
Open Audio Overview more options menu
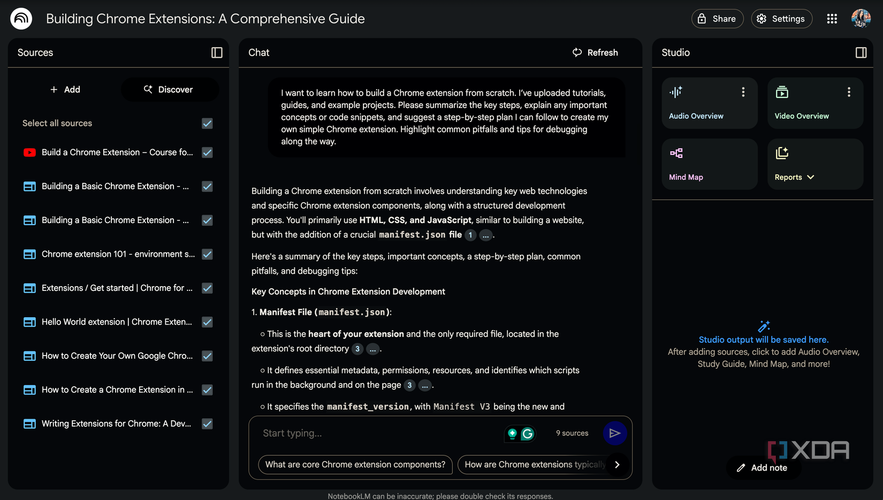point(743,92)
